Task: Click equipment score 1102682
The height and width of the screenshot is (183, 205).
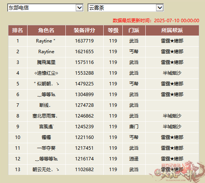Action: point(84,170)
